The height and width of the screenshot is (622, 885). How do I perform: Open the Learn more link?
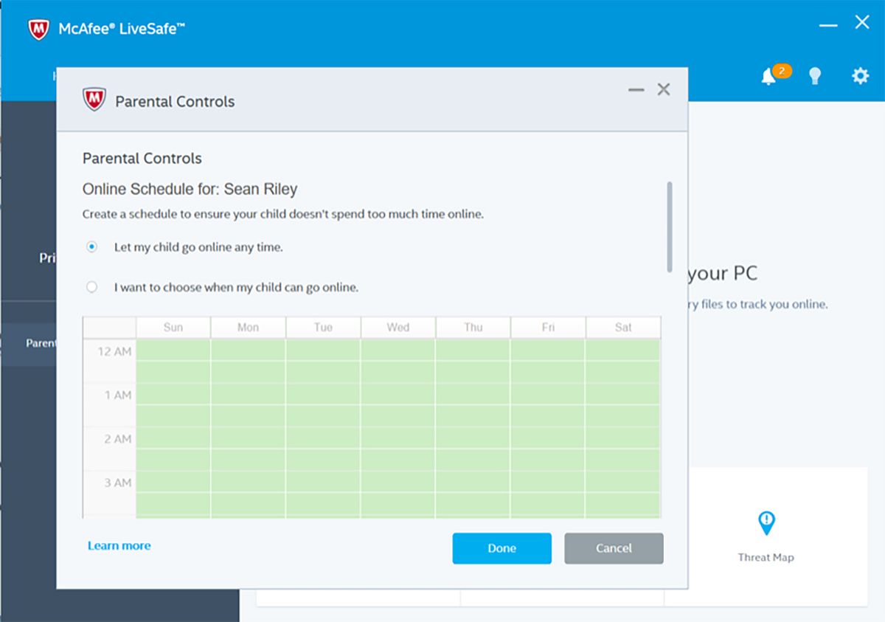click(x=119, y=545)
